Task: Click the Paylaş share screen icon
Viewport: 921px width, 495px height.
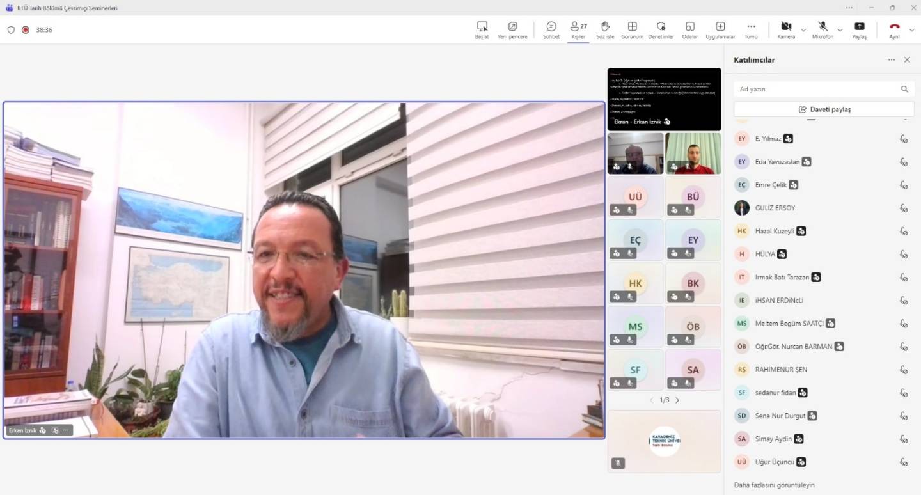Action: click(x=859, y=29)
